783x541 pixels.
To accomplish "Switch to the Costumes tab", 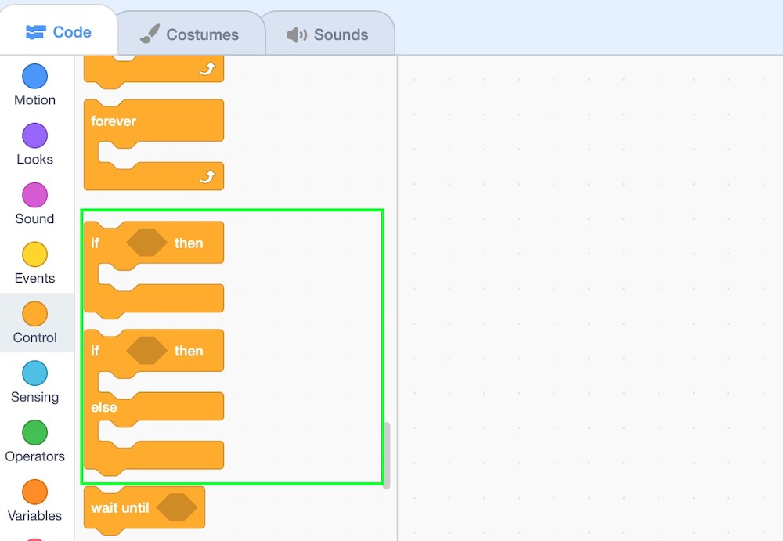I will (189, 35).
